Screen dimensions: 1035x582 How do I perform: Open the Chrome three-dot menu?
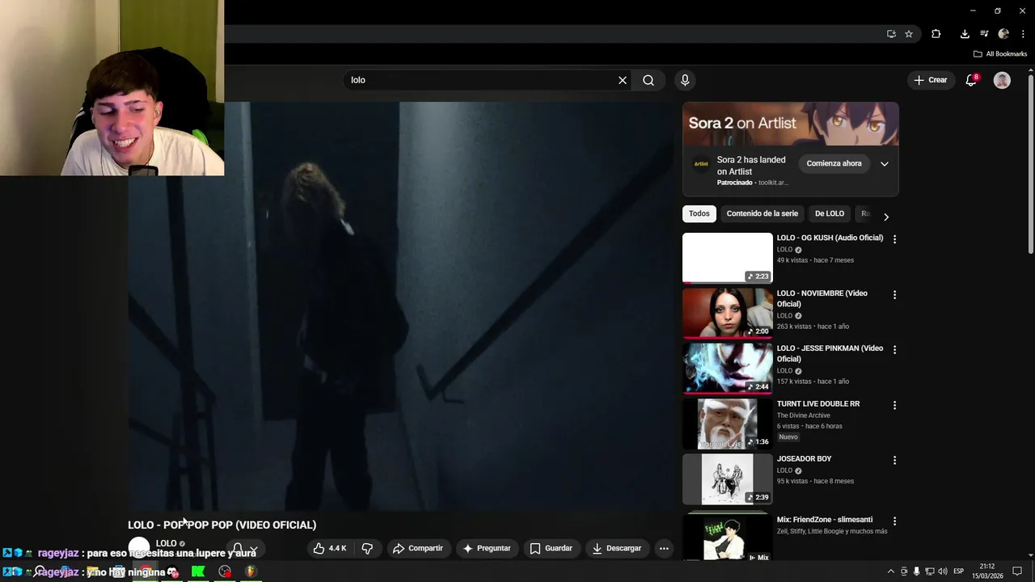[1023, 34]
